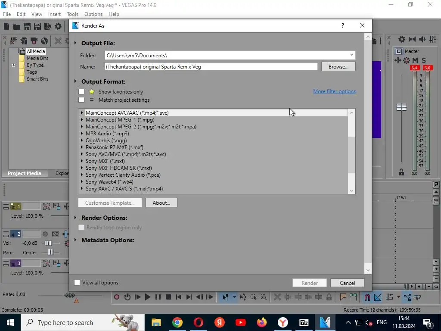441x331 pixels.
Task: Select the Envelope Edit tool icon
Action: point(243,297)
